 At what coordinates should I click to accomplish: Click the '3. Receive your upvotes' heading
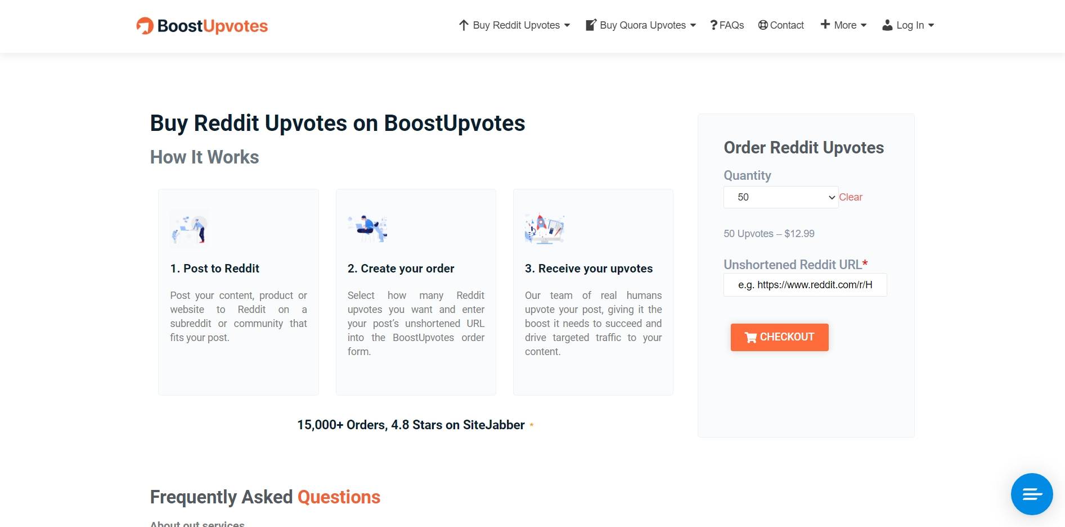tap(589, 269)
